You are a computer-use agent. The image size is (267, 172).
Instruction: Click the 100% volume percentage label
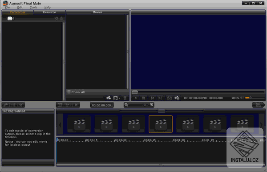coord(235,98)
